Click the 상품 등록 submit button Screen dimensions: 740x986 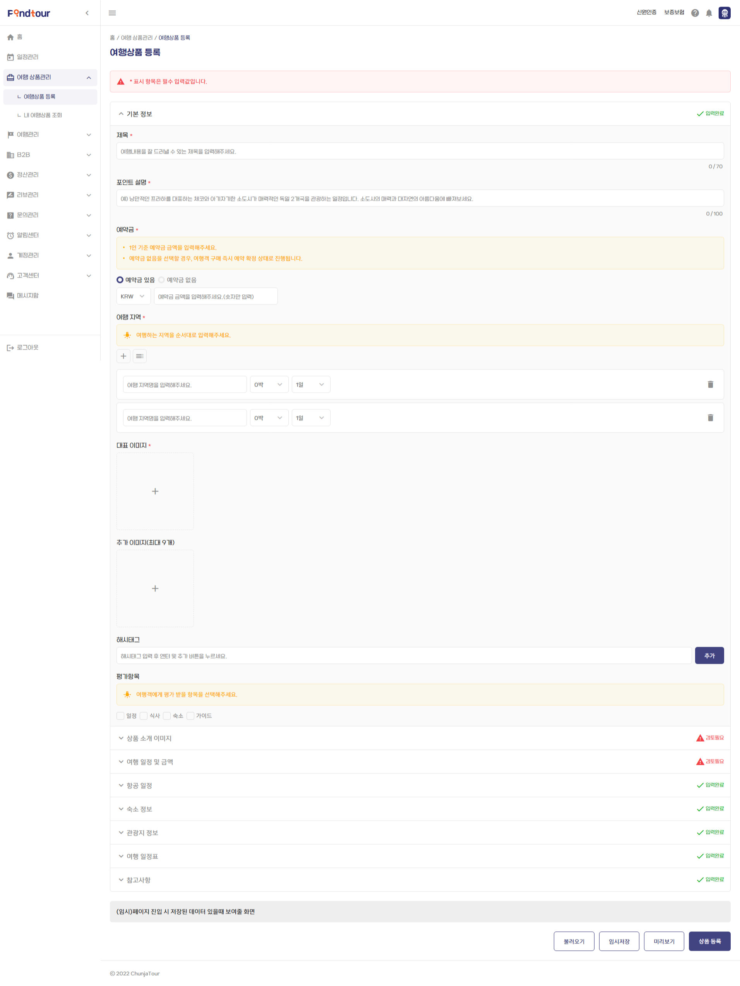[x=709, y=941]
